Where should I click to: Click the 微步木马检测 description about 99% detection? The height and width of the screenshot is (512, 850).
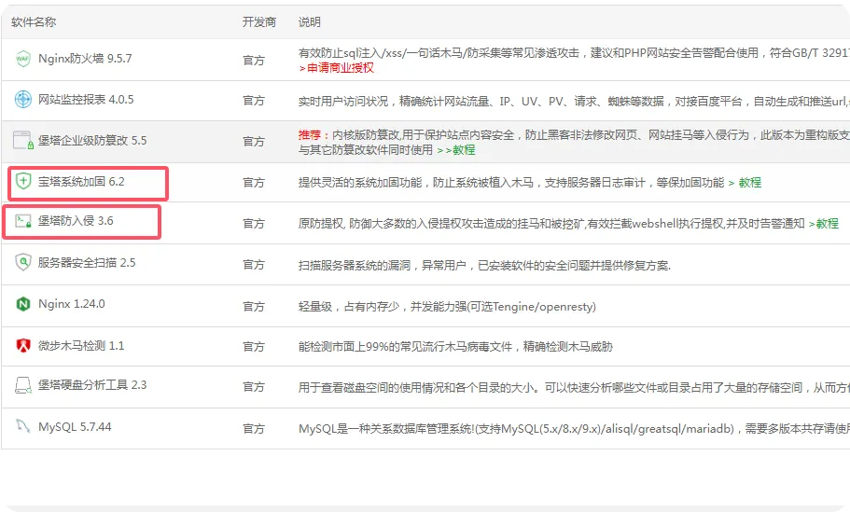455,347
